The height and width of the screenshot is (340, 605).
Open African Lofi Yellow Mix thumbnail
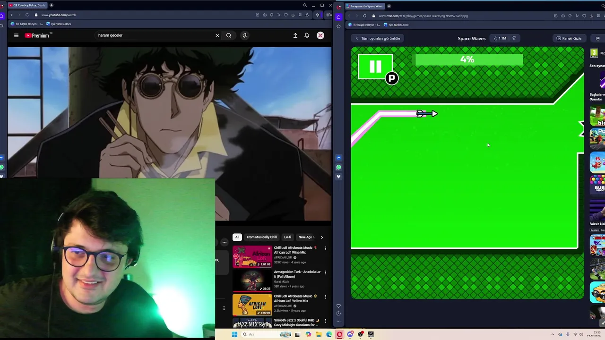coord(252,305)
